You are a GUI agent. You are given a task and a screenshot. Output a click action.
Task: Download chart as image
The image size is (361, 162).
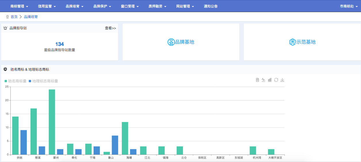tap(282, 80)
